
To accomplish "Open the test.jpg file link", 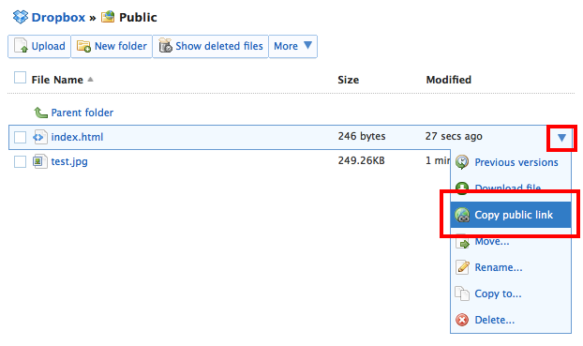I will pos(69,161).
